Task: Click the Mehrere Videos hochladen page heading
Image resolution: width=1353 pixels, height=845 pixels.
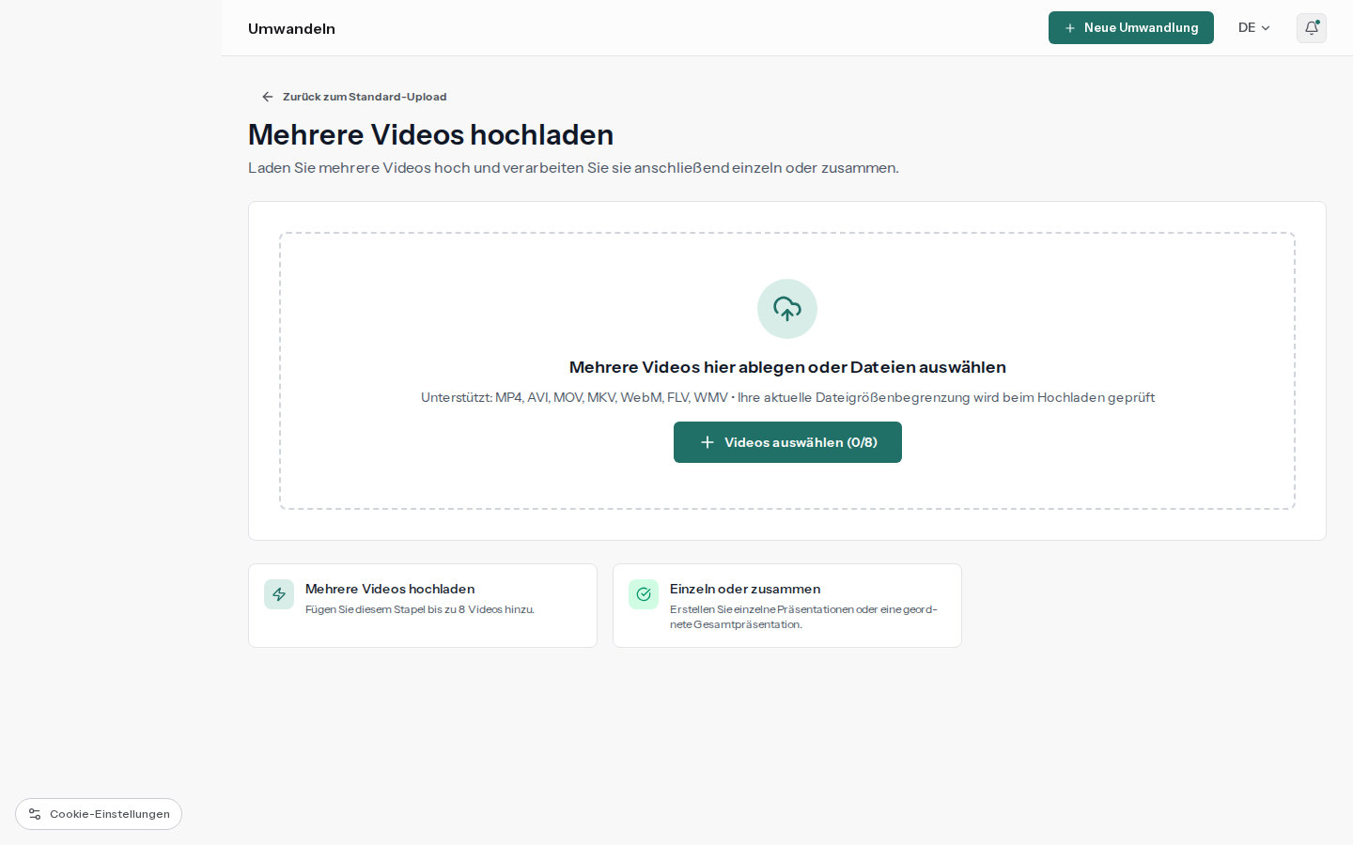Action: [x=430, y=135]
